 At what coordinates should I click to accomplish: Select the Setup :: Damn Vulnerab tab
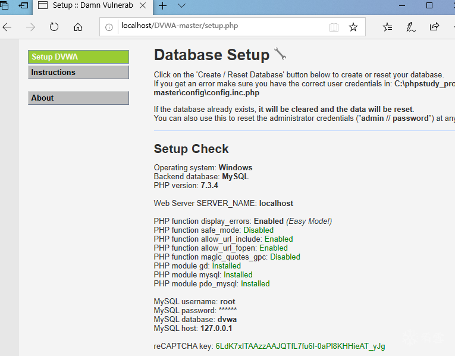93,7
